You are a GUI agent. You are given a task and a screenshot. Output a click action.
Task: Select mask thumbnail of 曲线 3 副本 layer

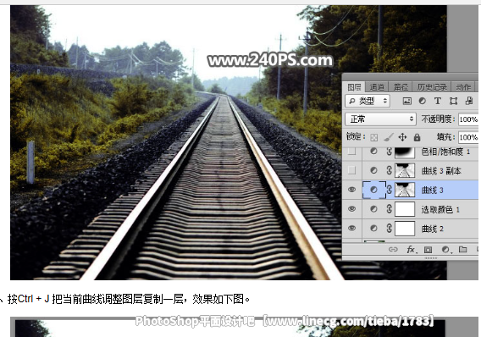405,170
